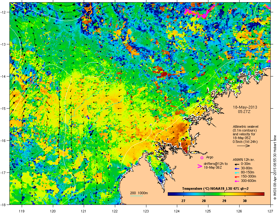This screenshot has height=214, width=277.
Task: Click the colorbar tick label '29'
Action: click(x=224, y=201)
